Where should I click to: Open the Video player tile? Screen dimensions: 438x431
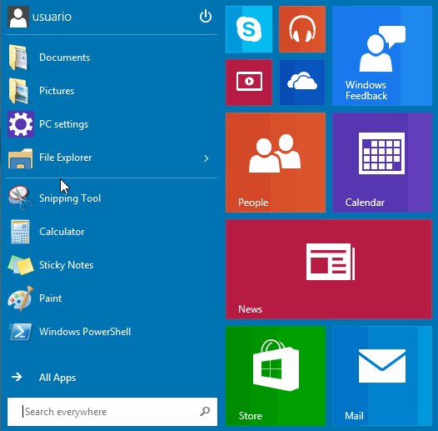coord(249,83)
